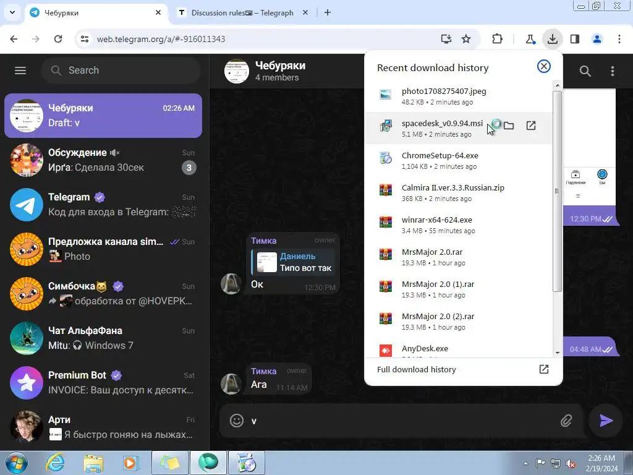Open MrsMajor 2.0 (1).rar download entry
Image resolution: width=633 pixels, height=475 pixels.
click(458, 289)
